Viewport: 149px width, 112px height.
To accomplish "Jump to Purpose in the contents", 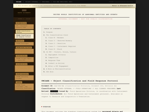I will coord(49,32).
